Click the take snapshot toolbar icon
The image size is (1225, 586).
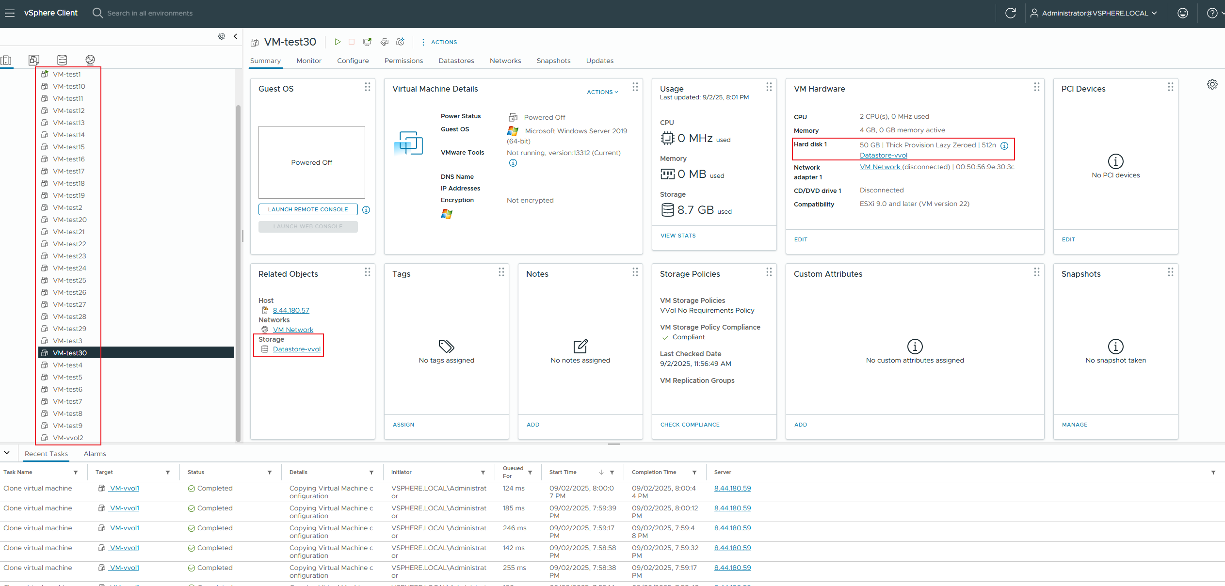tap(400, 42)
